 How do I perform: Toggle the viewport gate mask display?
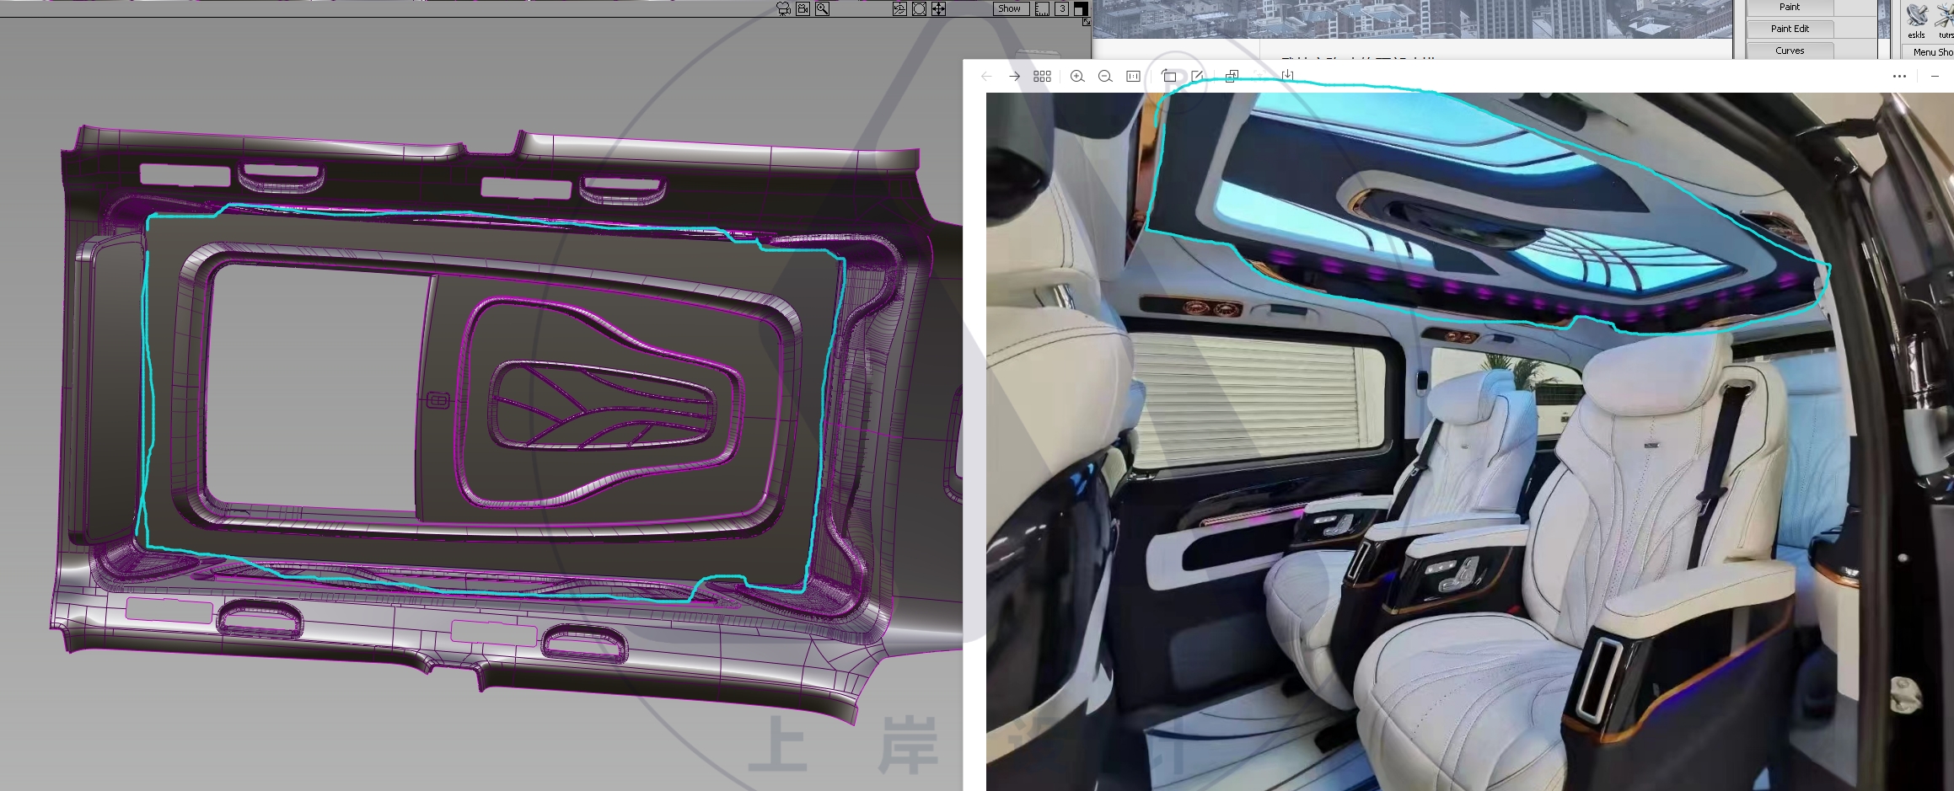point(918,8)
